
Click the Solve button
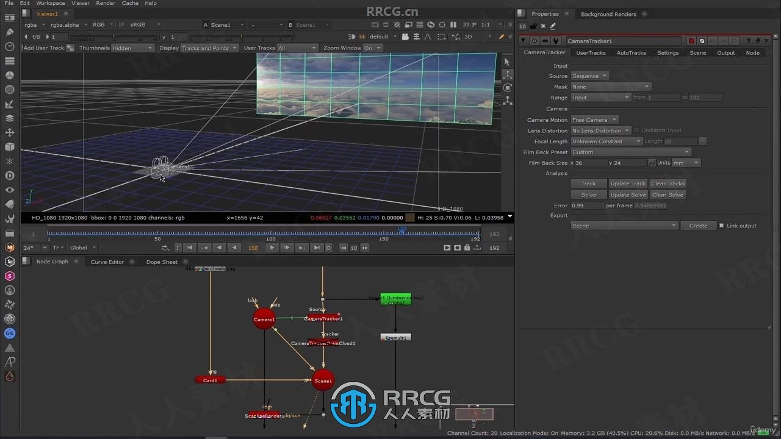[x=589, y=195]
